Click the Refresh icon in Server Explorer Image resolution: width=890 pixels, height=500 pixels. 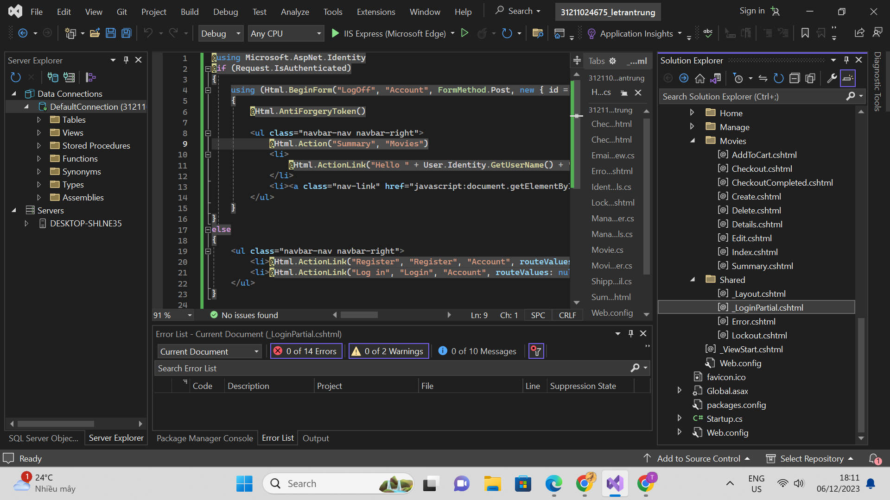pyautogui.click(x=15, y=77)
